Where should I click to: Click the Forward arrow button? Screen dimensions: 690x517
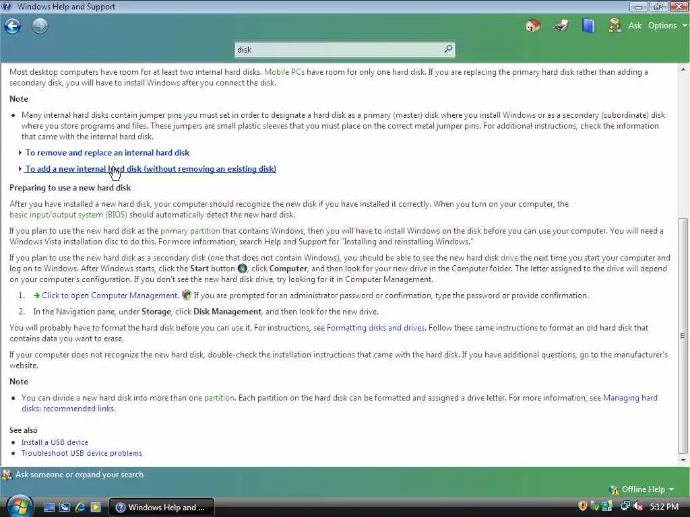pyautogui.click(x=40, y=26)
